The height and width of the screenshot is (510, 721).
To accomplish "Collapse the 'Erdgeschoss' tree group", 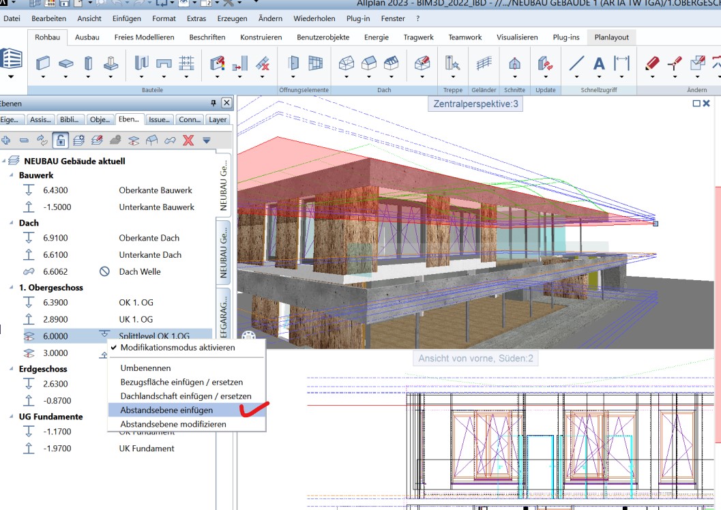I will click(x=12, y=369).
